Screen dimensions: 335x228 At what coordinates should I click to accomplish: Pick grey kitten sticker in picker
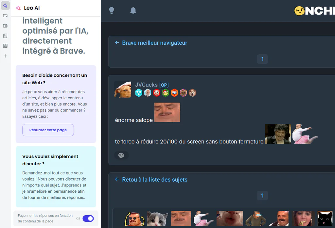pos(157,219)
